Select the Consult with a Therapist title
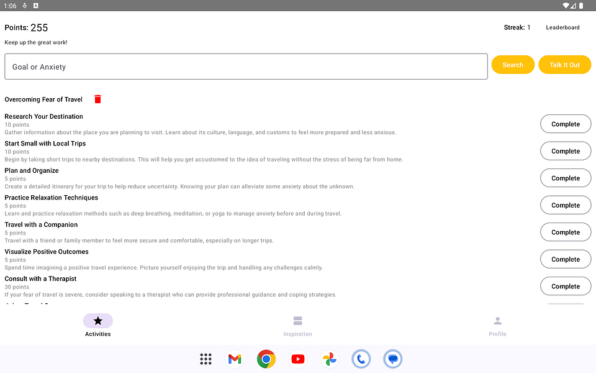 point(40,279)
